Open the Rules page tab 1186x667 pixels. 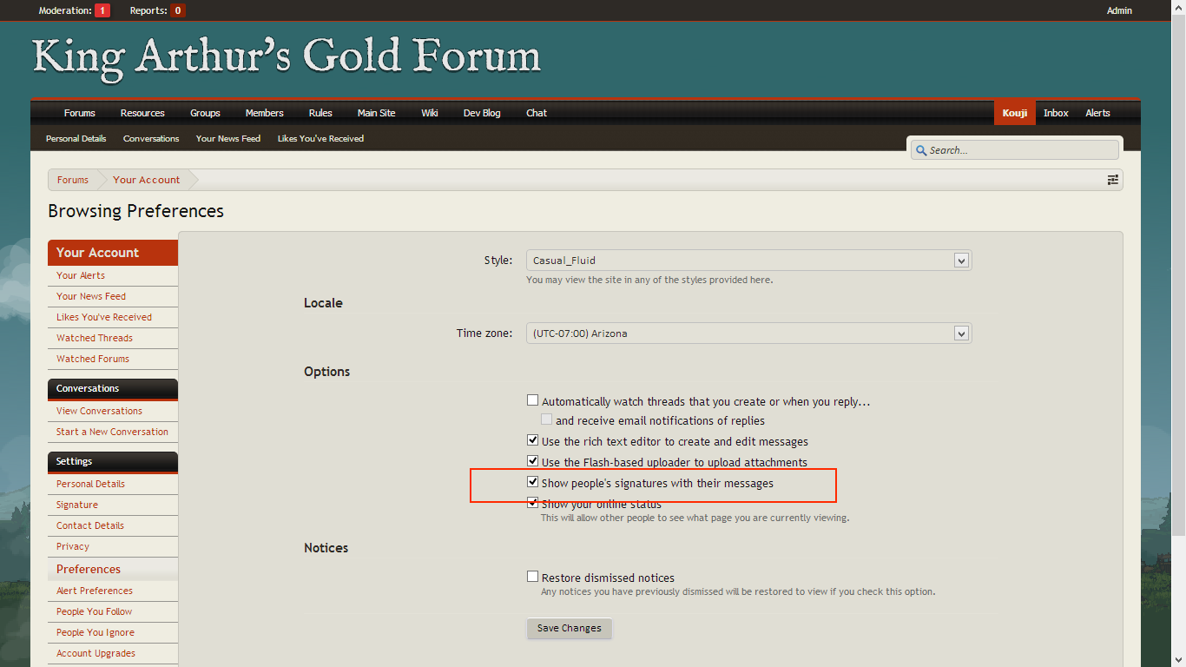point(320,113)
